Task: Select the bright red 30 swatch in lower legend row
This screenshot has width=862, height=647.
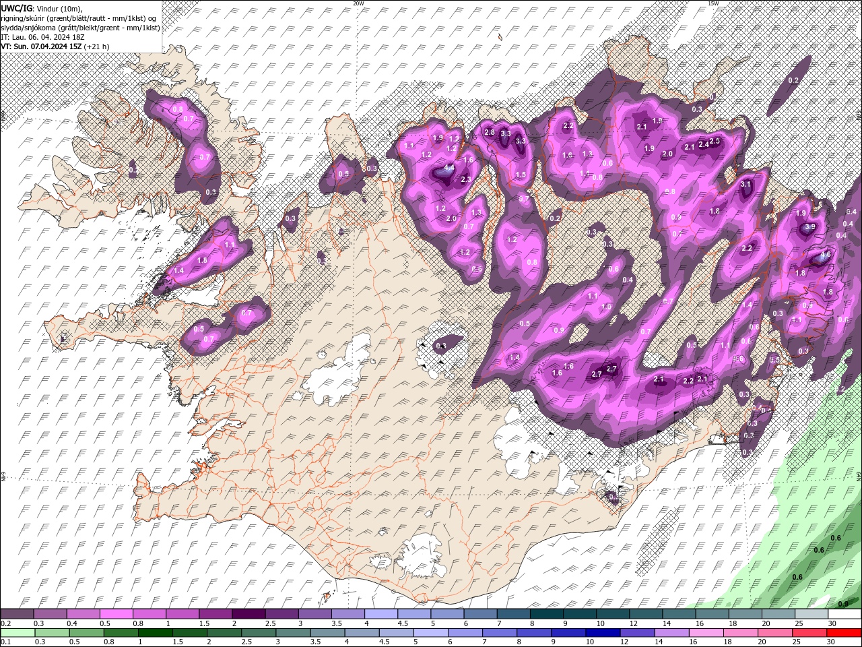Action: coord(844,633)
